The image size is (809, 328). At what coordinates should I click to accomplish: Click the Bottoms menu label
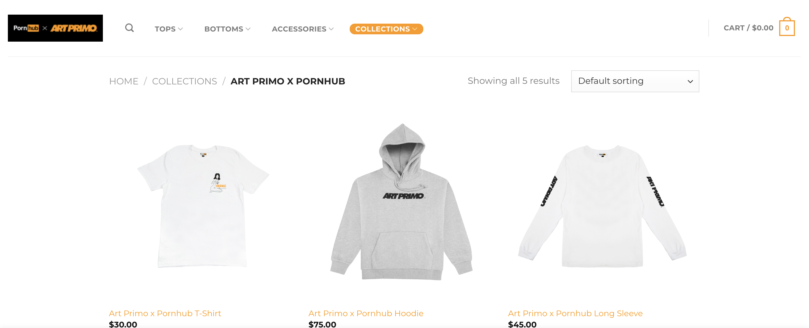click(223, 29)
